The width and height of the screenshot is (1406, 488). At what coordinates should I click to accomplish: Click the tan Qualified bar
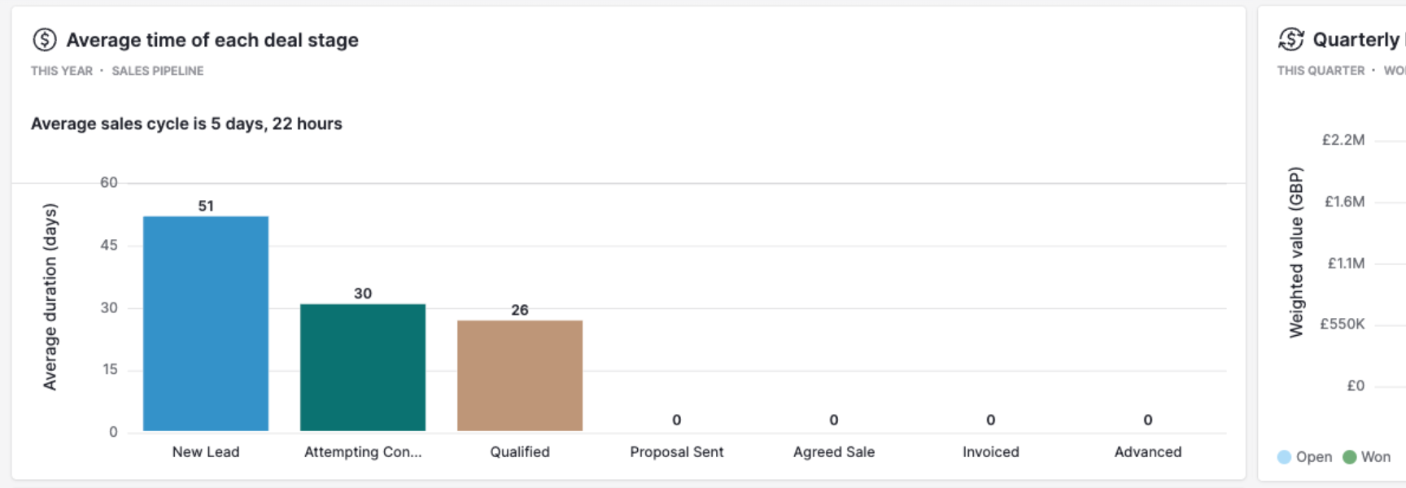pyautogui.click(x=520, y=375)
